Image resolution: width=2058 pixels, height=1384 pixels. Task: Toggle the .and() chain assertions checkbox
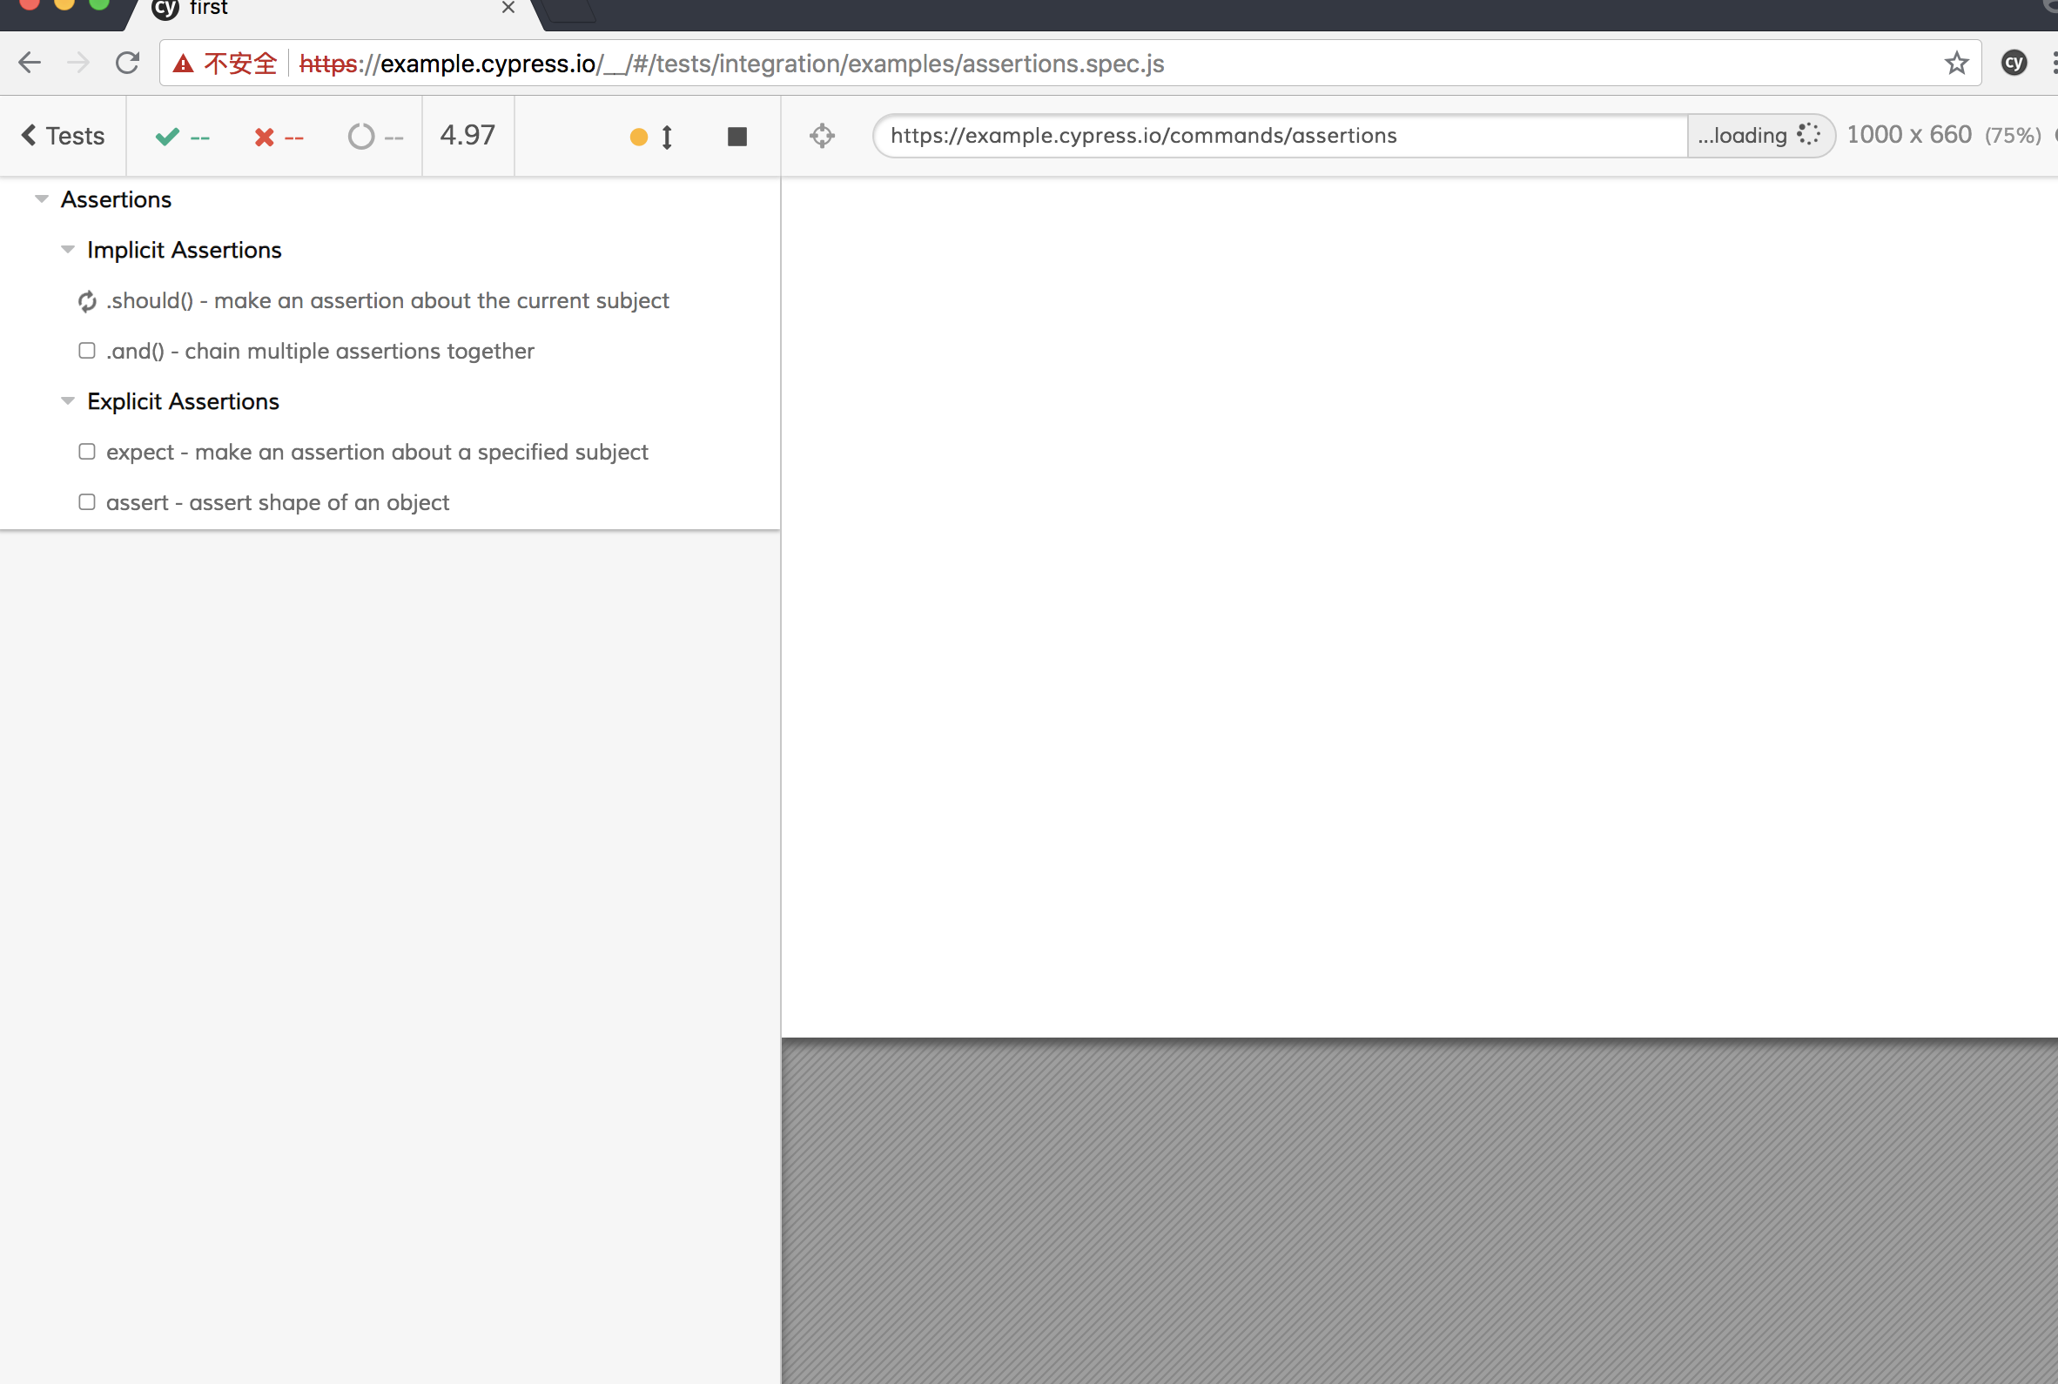tap(86, 351)
